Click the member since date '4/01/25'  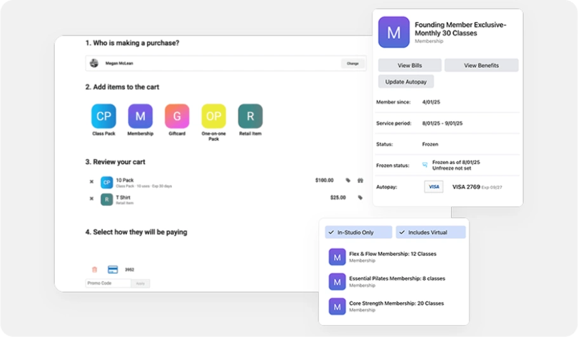click(x=431, y=102)
